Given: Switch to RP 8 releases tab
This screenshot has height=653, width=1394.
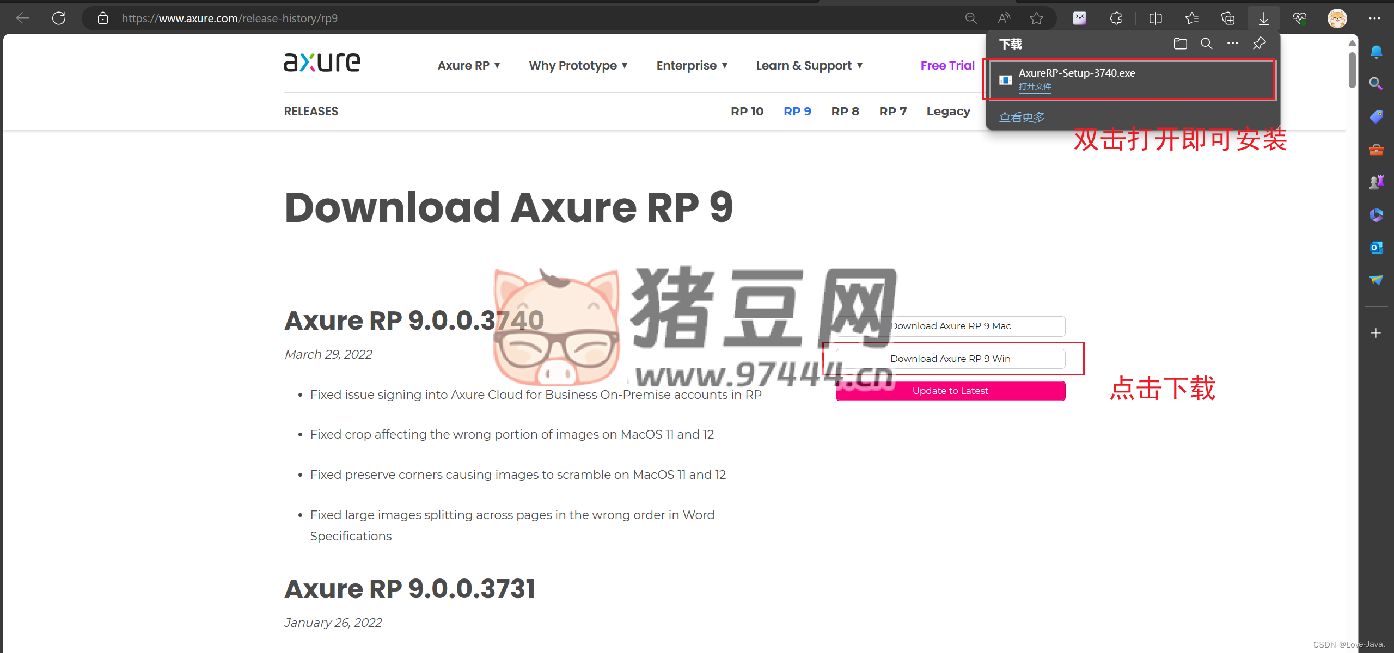Looking at the screenshot, I should [845, 111].
